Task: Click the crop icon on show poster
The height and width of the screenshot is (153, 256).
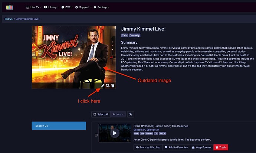Action: coord(108,86)
